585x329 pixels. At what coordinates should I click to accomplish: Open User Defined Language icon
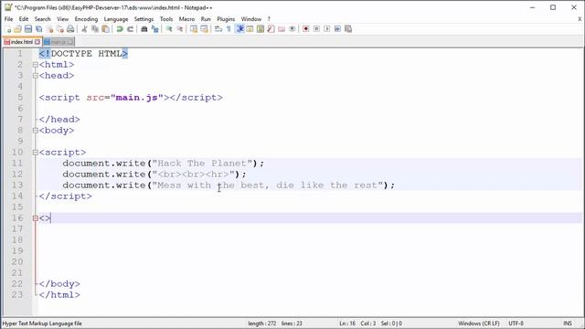coord(250,29)
